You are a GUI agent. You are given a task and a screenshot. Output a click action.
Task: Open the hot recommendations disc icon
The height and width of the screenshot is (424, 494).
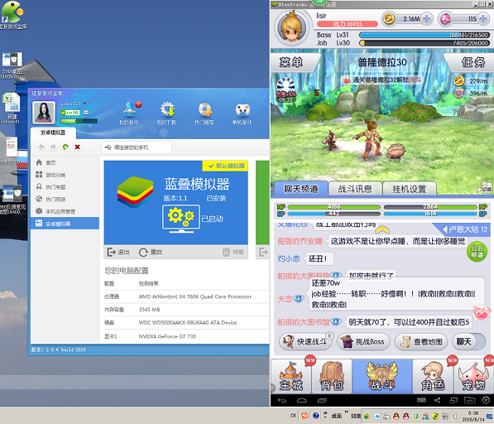click(x=204, y=109)
